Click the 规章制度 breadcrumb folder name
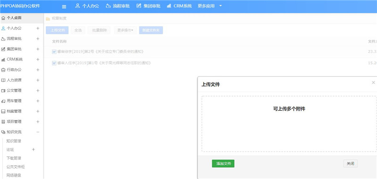The image size is (377, 179). (59, 18)
